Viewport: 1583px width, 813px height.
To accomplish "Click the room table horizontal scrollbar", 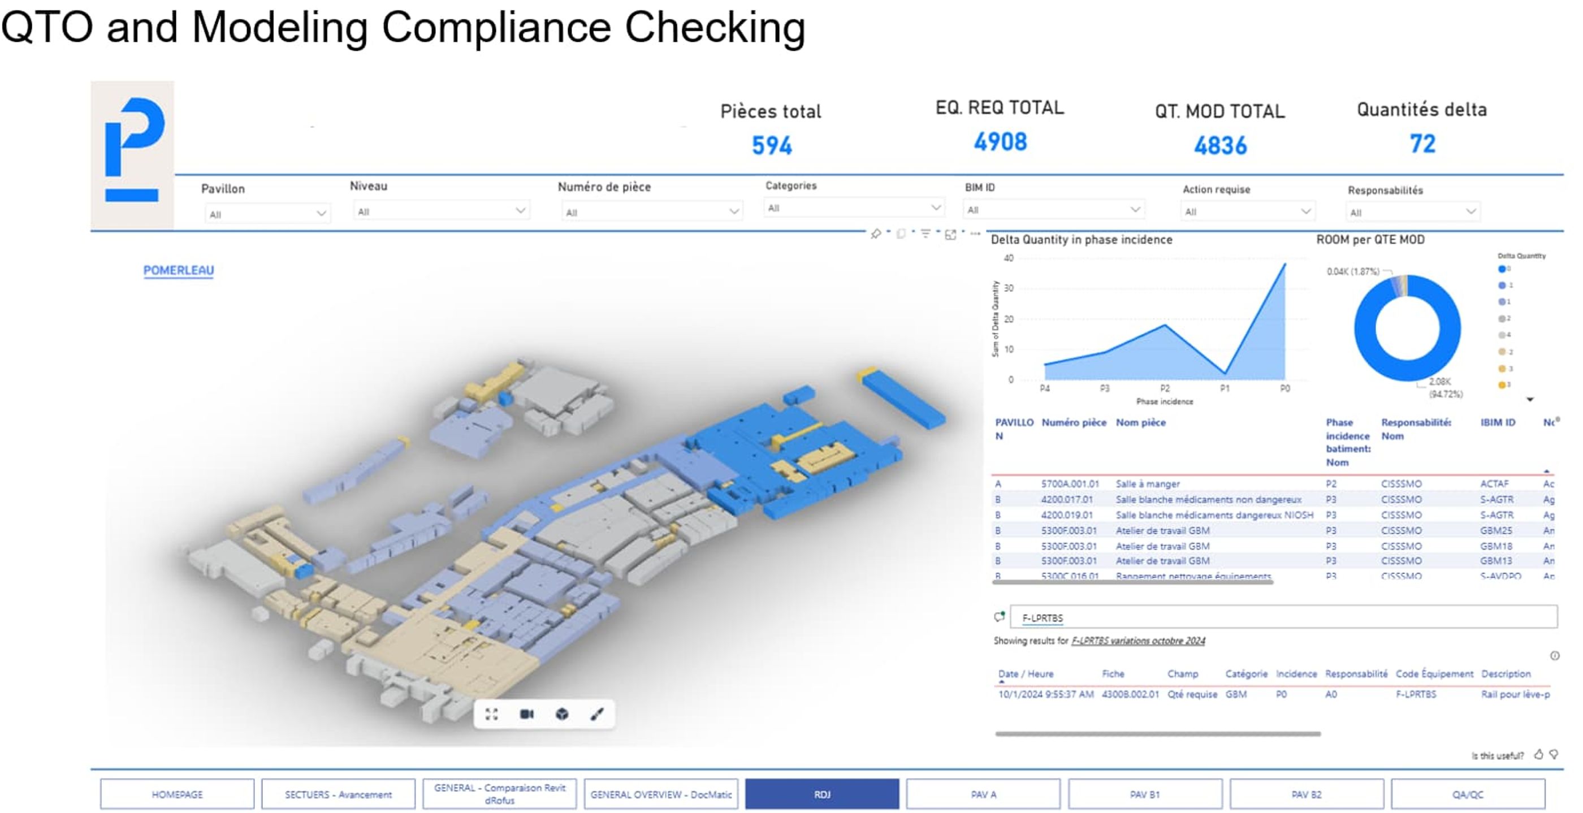I will coord(1132,582).
